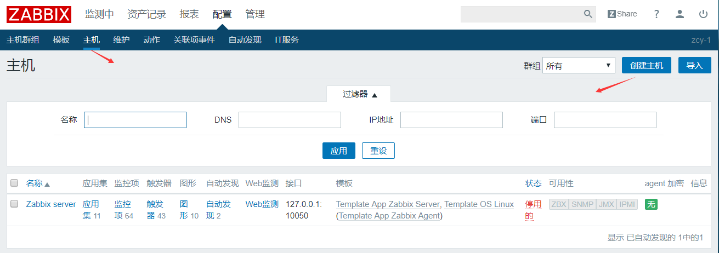Viewport: 719px width, 253px height.
Task: Open the Zabbix server host link
Action: coord(51,204)
